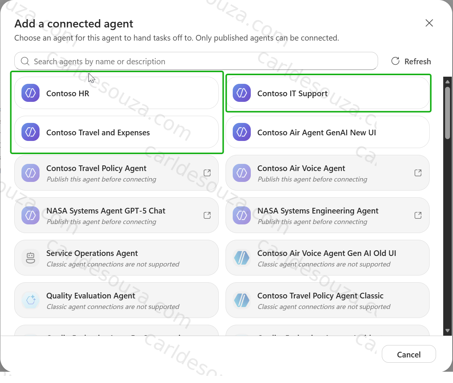Screen dimensions: 453x383
Task: Click the search magnifier icon
Action: [x=25, y=61]
